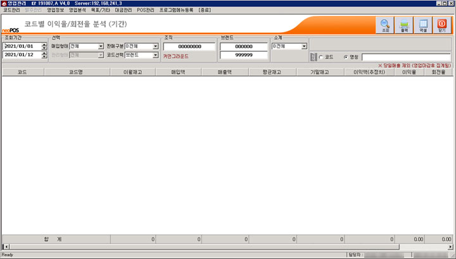Click the 기말재고 column header
The width and height of the screenshot is (456, 259).
(320, 72)
